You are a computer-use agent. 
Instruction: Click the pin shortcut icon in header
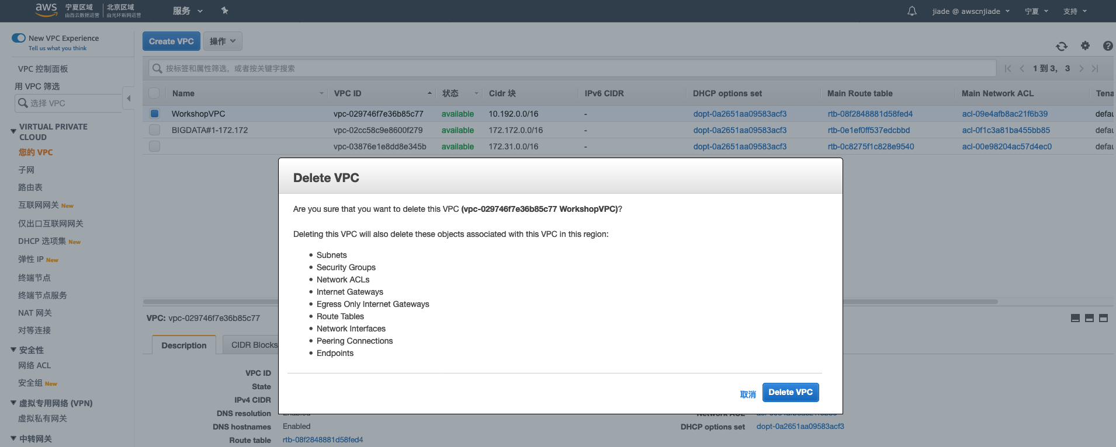coord(224,11)
